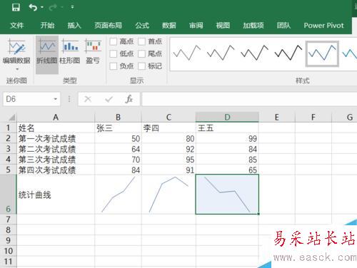
Task: Click the Undo arrow icon
Action: [33, 7]
